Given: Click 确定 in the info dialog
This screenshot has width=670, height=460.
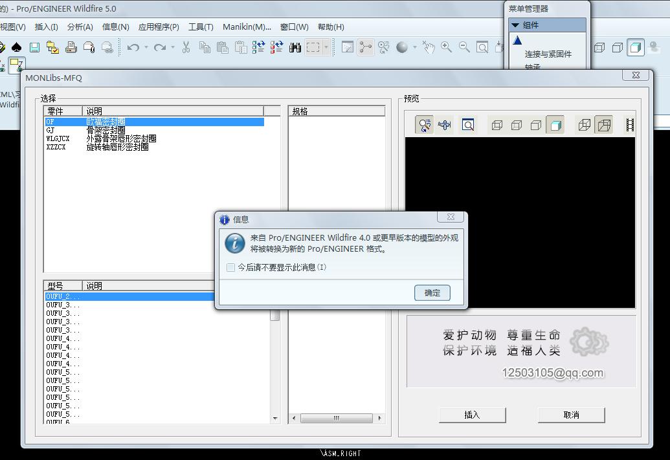Looking at the screenshot, I should (432, 293).
